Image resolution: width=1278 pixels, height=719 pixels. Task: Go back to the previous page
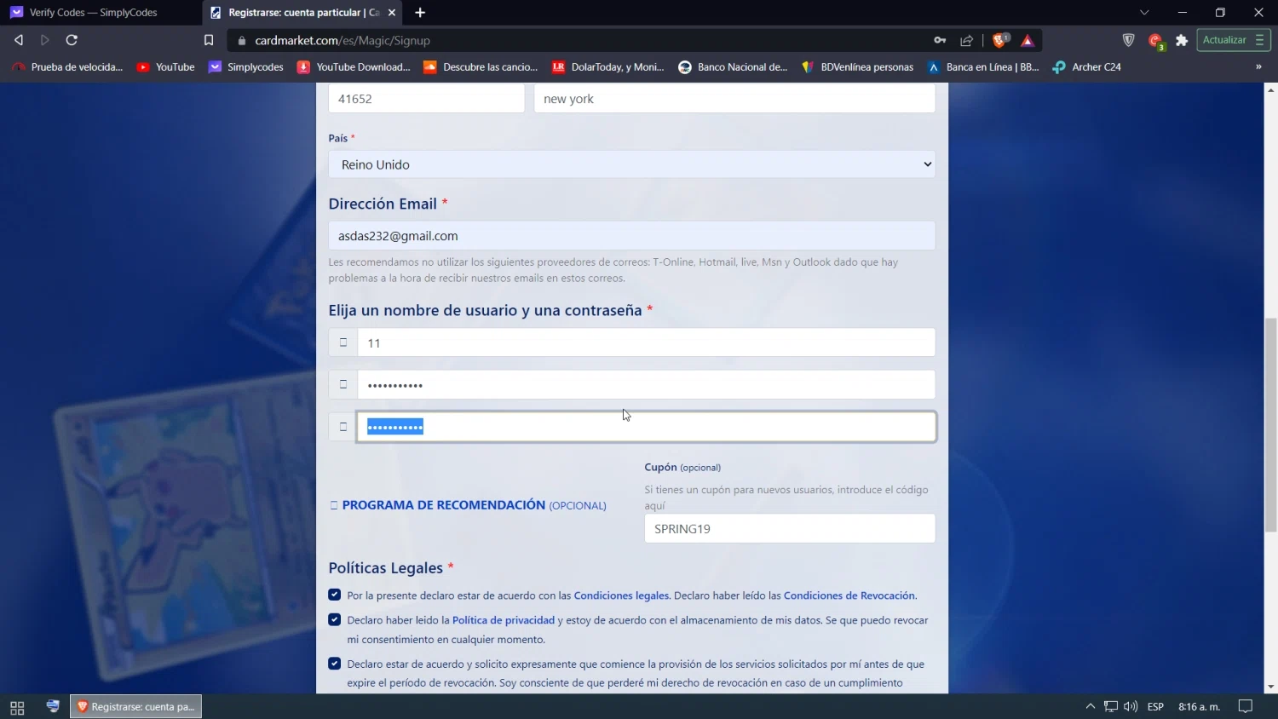[18, 40]
